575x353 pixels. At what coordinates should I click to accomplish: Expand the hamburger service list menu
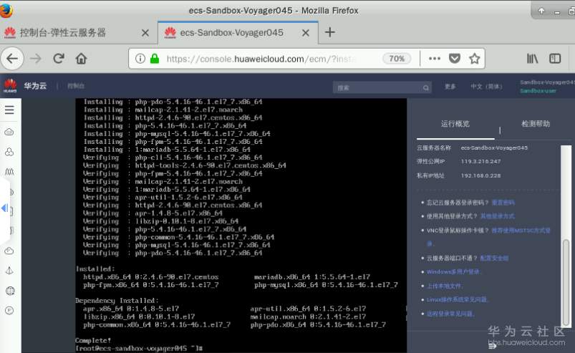coord(9,110)
